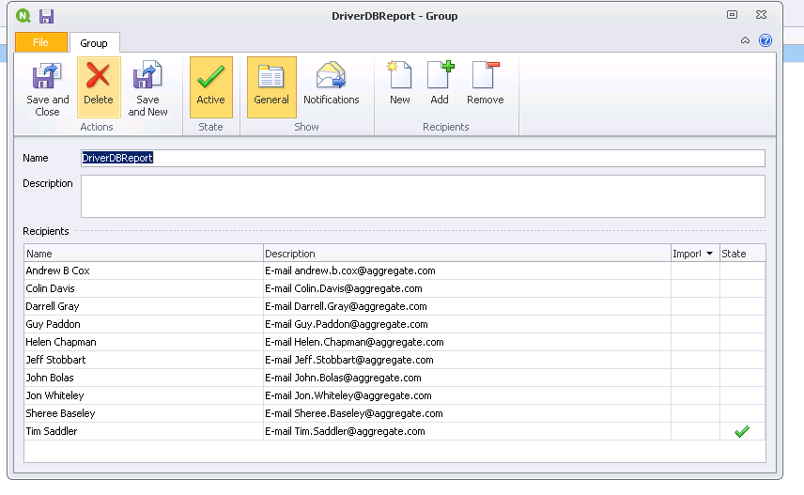Screen dimensions: 804x495
Task: Click email Darrell.Gray@aggregate.com cell
Action: (467, 306)
